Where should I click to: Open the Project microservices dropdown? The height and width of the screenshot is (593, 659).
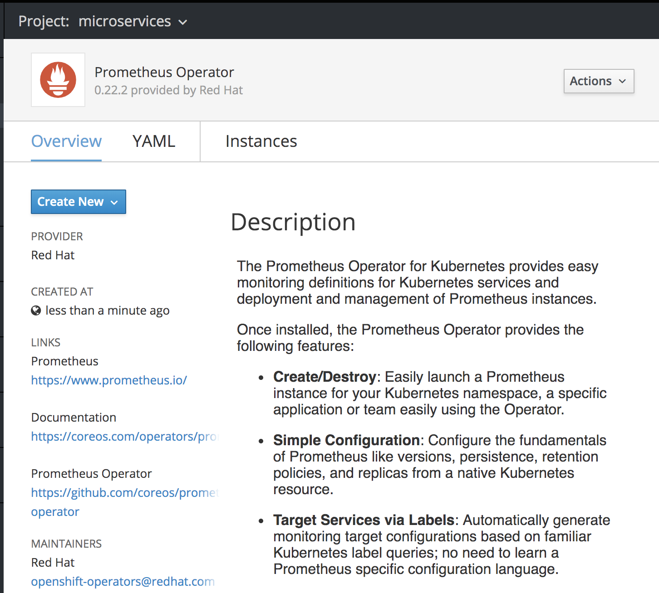coord(103,21)
